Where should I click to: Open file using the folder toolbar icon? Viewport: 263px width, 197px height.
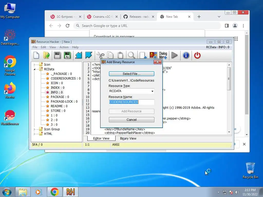46,55
